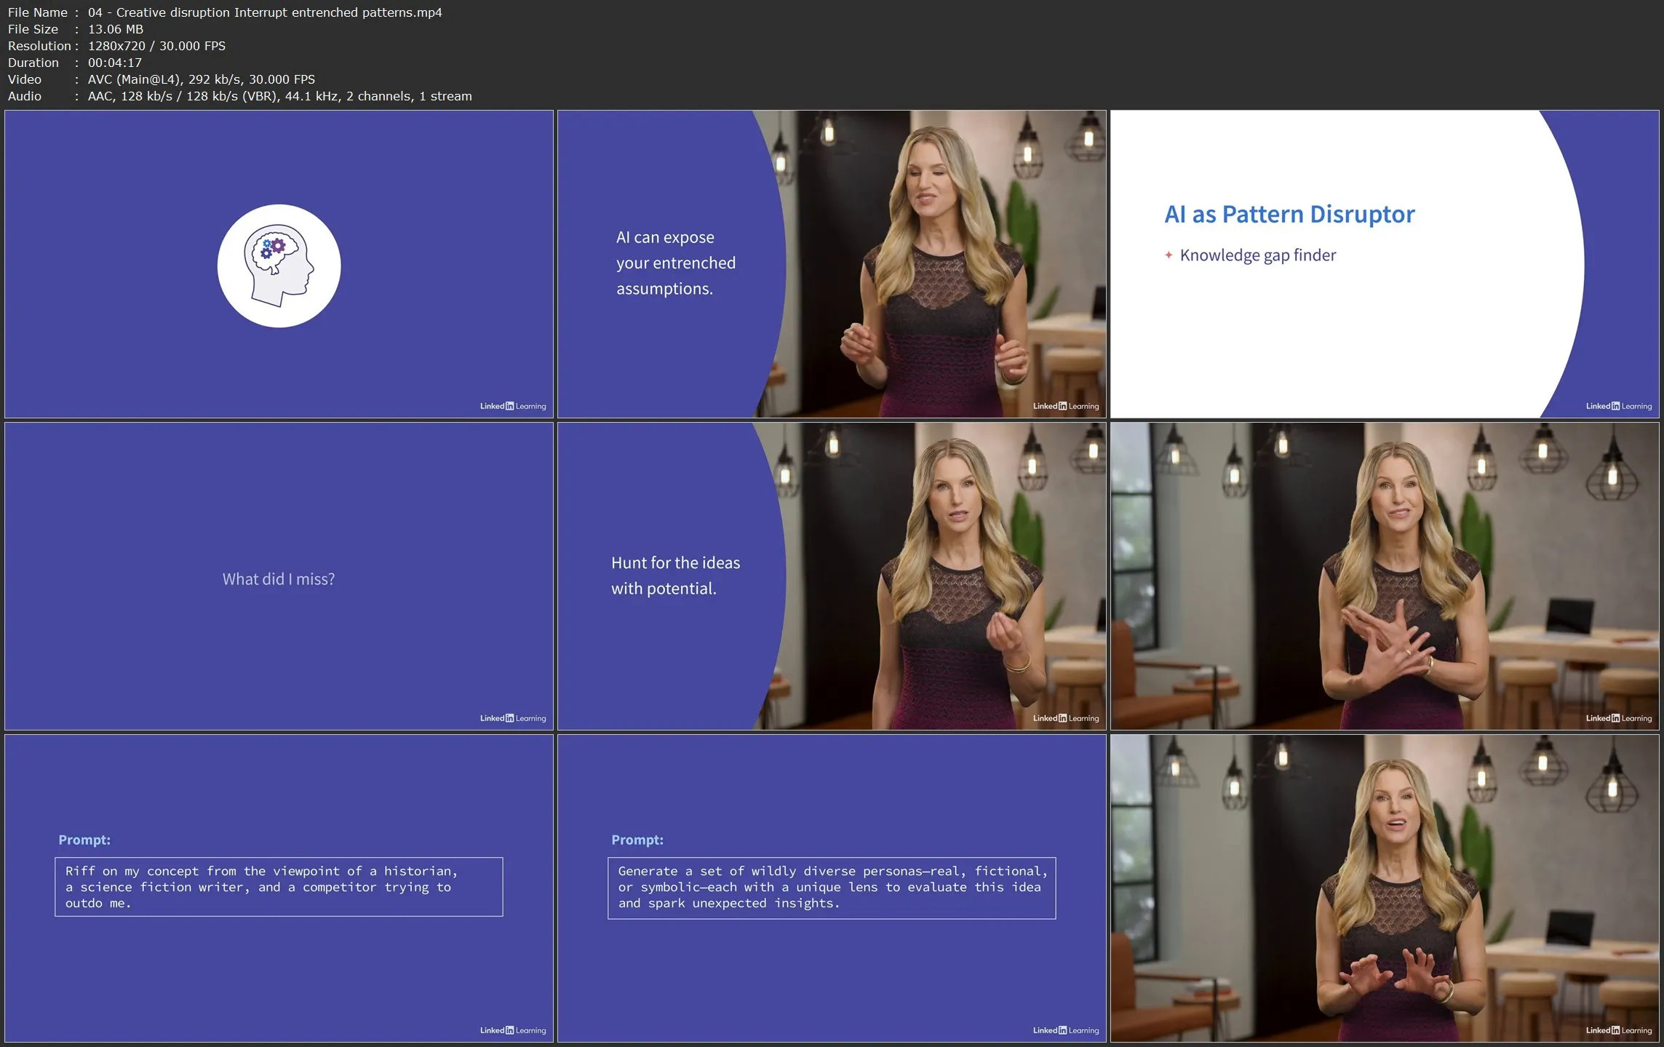
Task: Click LinkedIn logo on 'What did I miss' frame
Action: [512, 718]
